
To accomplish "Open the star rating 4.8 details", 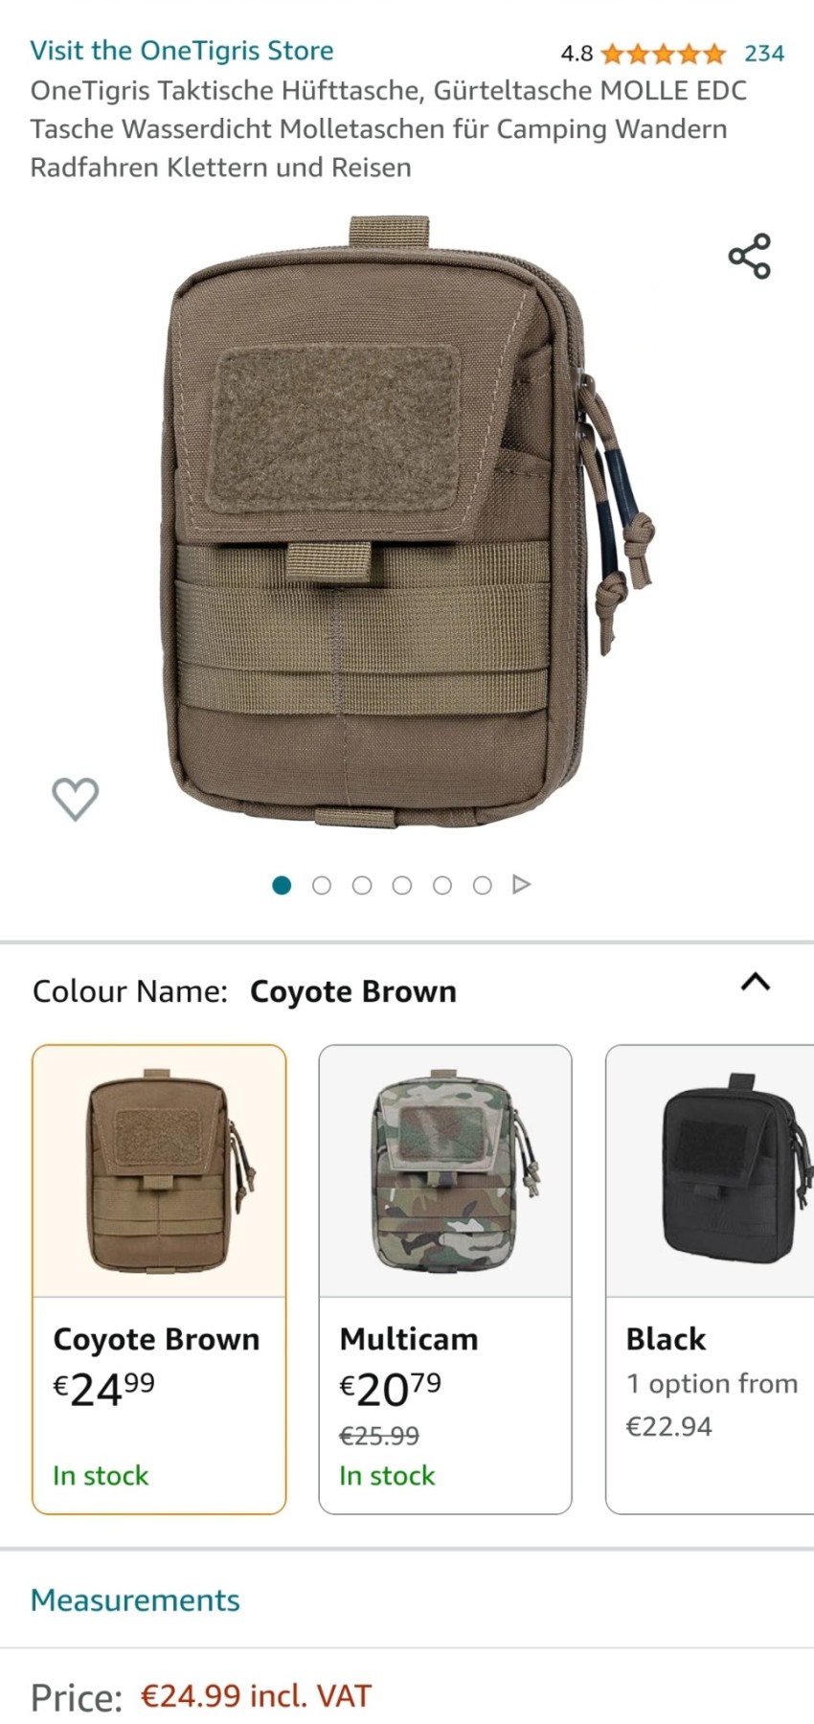I will pyautogui.click(x=663, y=54).
